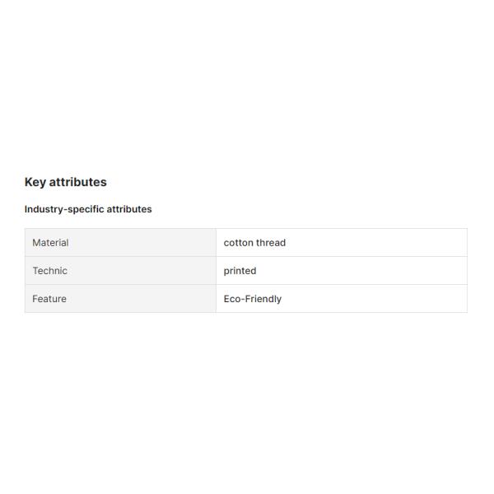Click empty space right of "cotton thread" in its cell
Viewport: 494px width, 494px height.
pyautogui.click(x=379, y=243)
